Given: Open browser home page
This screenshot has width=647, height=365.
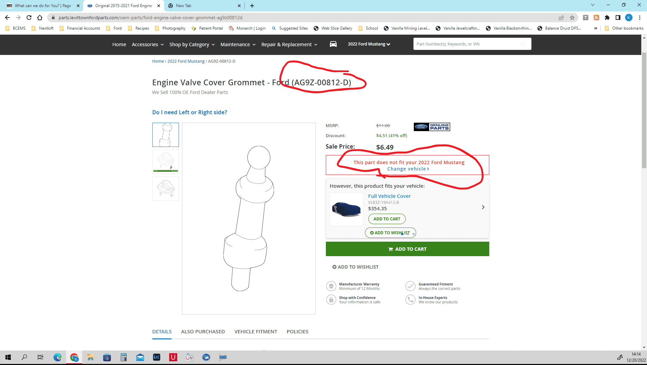Looking at the screenshot, I should click(x=40, y=18).
